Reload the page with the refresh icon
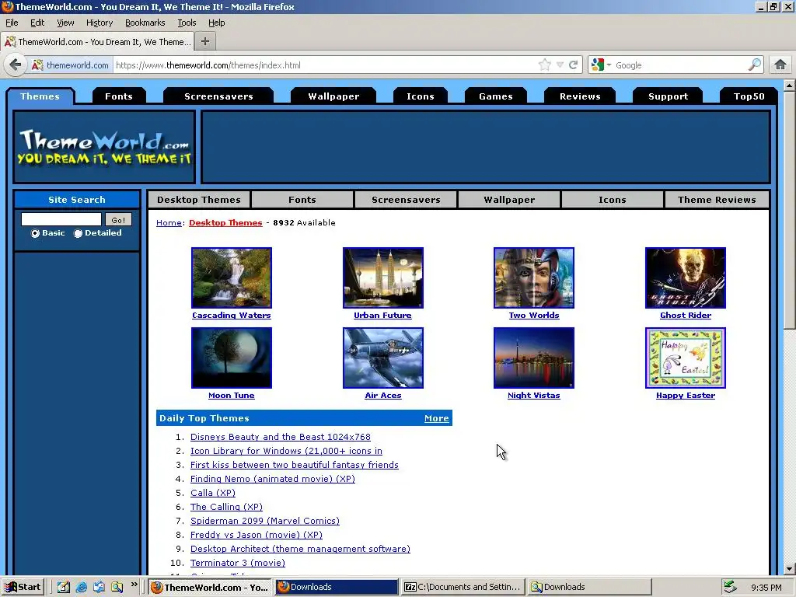Image resolution: width=796 pixels, height=597 pixels. point(573,65)
